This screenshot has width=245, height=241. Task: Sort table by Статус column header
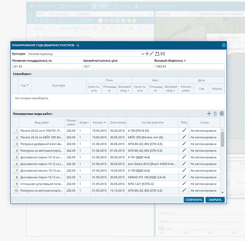point(204,123)
